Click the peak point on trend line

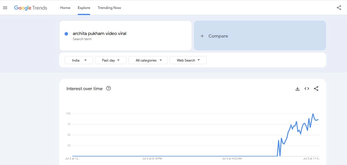pyautogui.click(x=313, y=114)
